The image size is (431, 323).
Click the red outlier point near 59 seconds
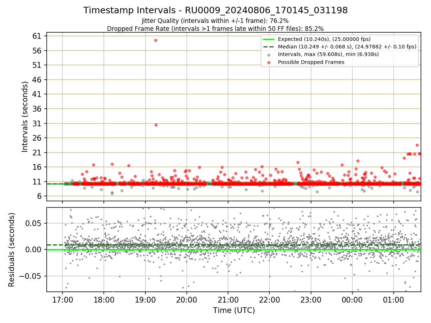pyautogui.click(x=156, y=40)
